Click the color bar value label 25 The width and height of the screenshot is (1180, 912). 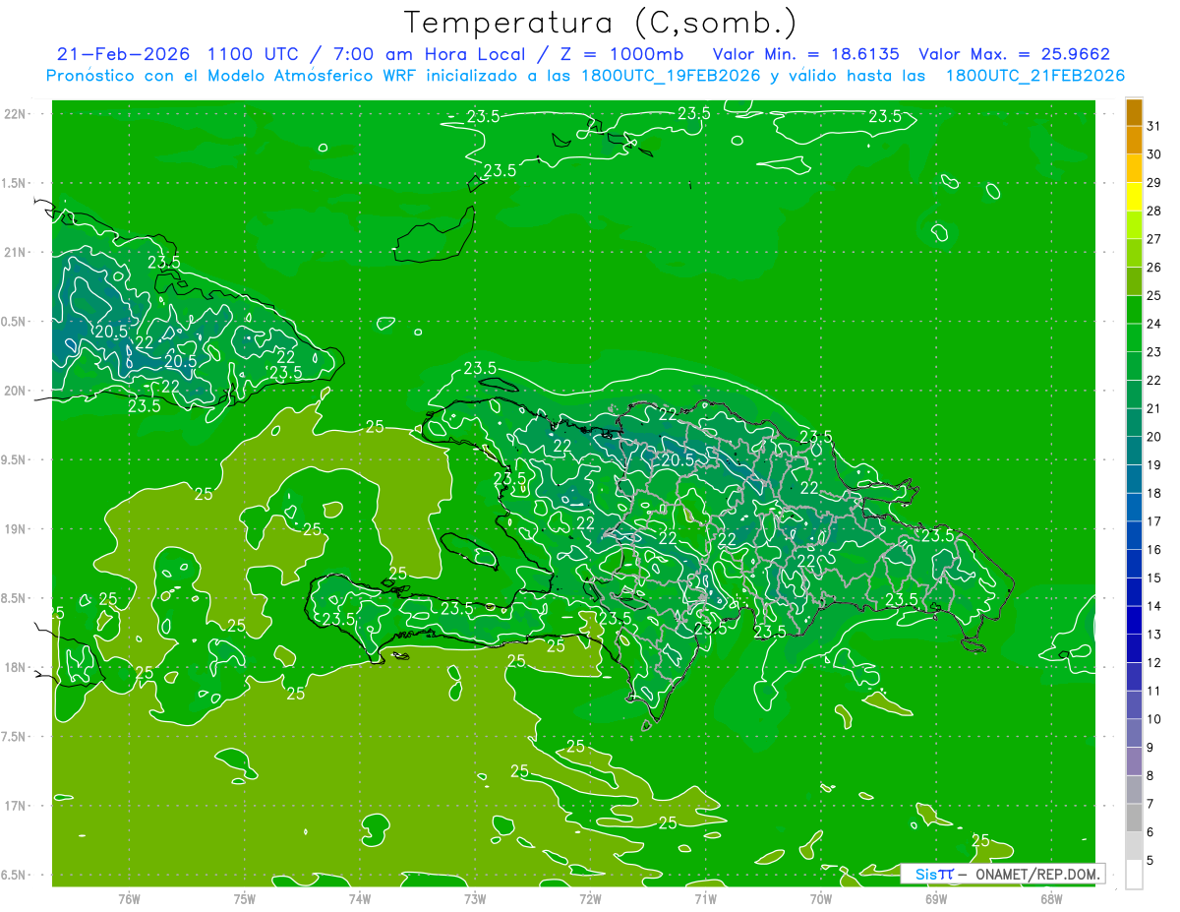(x=1154, y=295)
